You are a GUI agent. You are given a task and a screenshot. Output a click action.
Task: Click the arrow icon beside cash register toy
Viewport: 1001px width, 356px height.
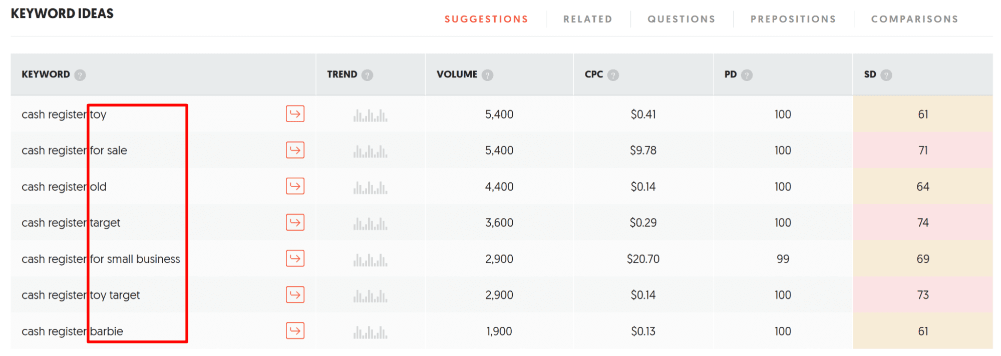[x=295, y=114]
